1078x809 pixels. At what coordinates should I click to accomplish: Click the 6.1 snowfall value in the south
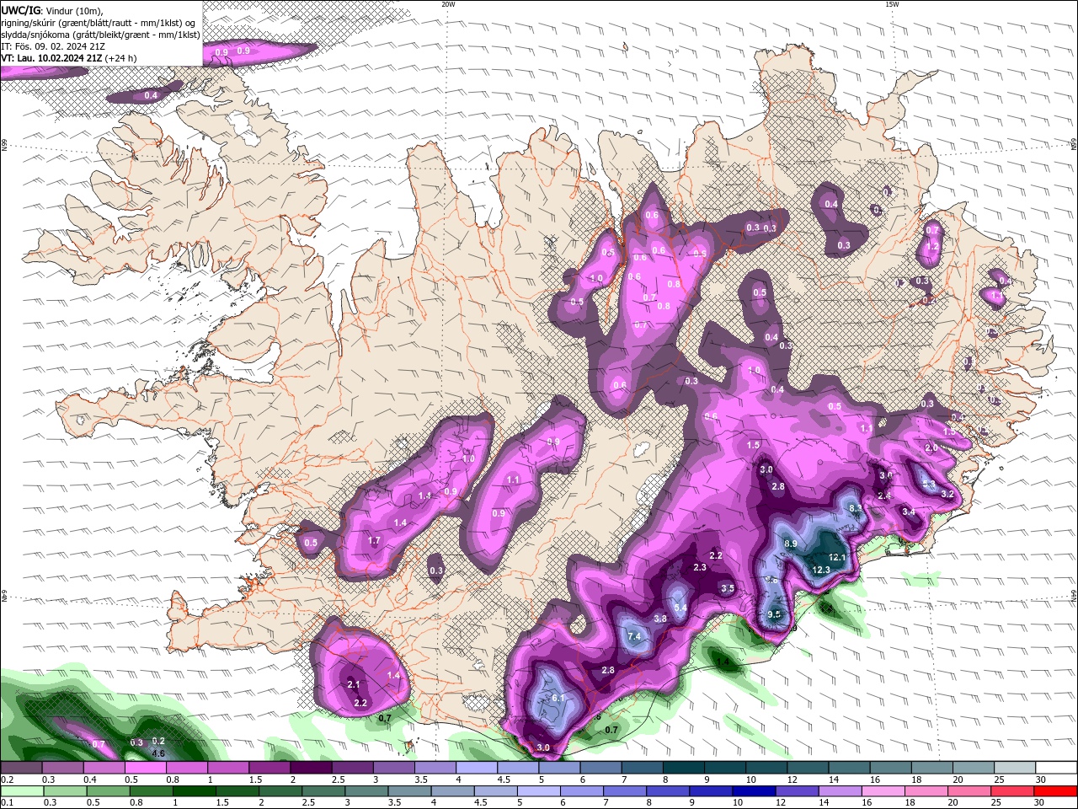click(558, 699)
